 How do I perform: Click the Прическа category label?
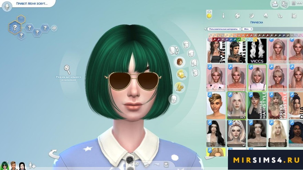click(x=257, y=22)
